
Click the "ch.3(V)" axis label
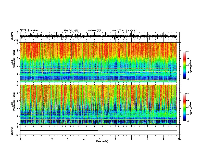click(12, 131)
